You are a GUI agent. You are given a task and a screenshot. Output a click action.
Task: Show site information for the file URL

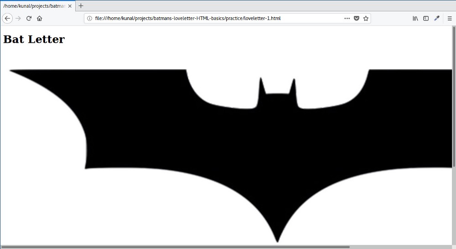click(89, 18)
